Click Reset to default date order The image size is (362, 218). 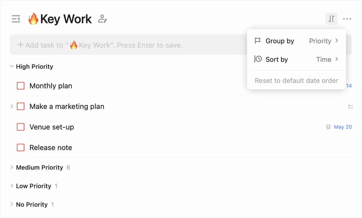[x=296, y=80]
